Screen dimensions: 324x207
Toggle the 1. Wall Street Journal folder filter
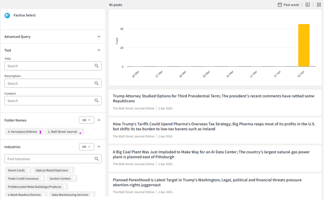(x=62, y=132)
